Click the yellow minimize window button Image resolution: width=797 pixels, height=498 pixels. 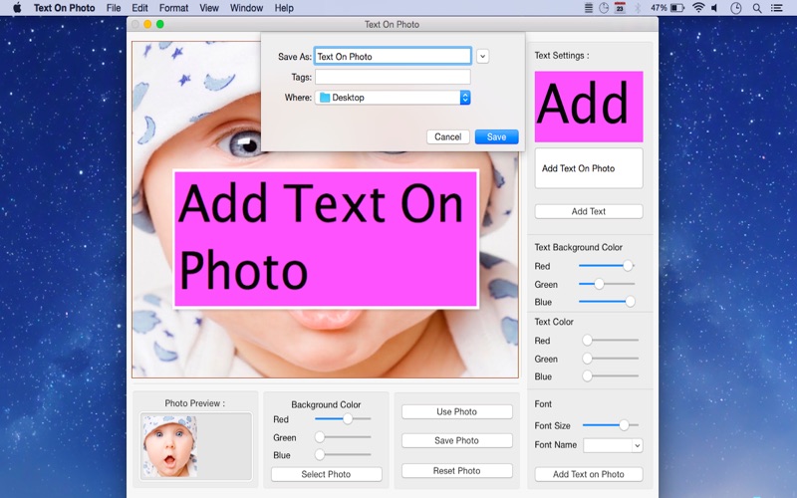(x=147, y=24)
